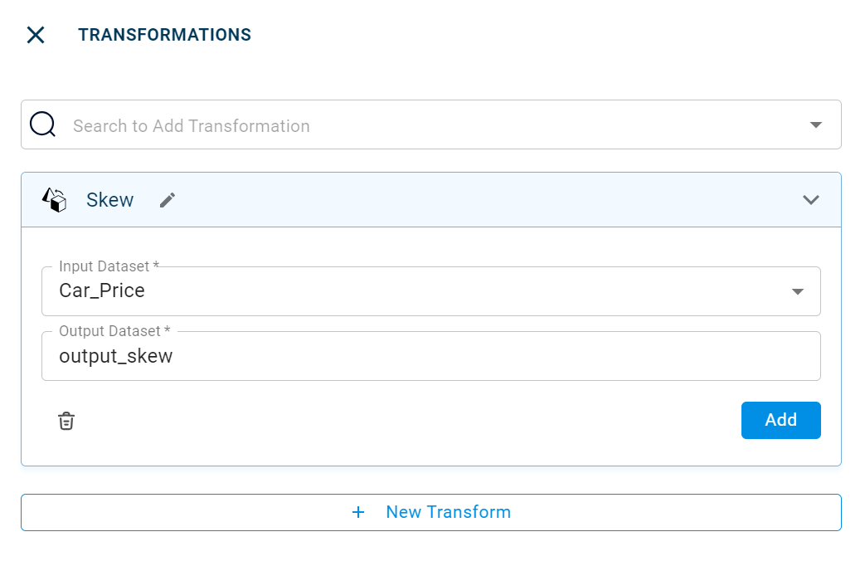Click the magnifier search icon
The width and height of the screenshot is (865, 566).
tap(42, 124)
